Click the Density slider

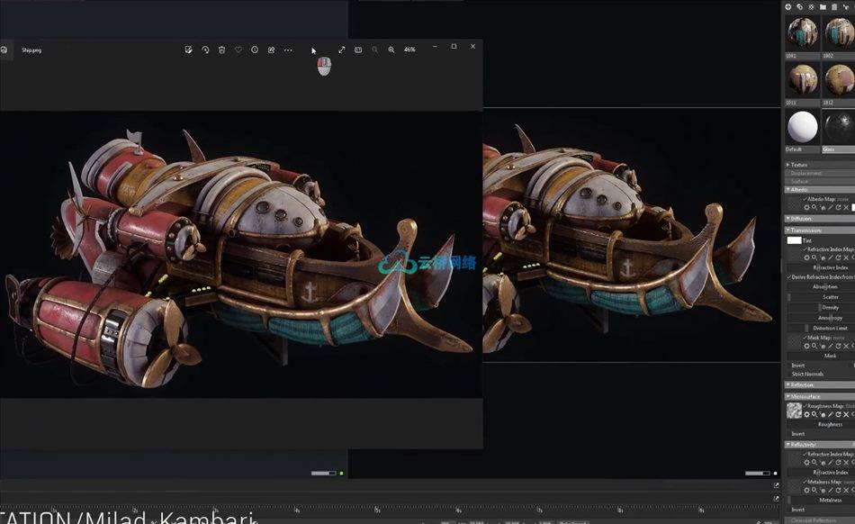821,308
